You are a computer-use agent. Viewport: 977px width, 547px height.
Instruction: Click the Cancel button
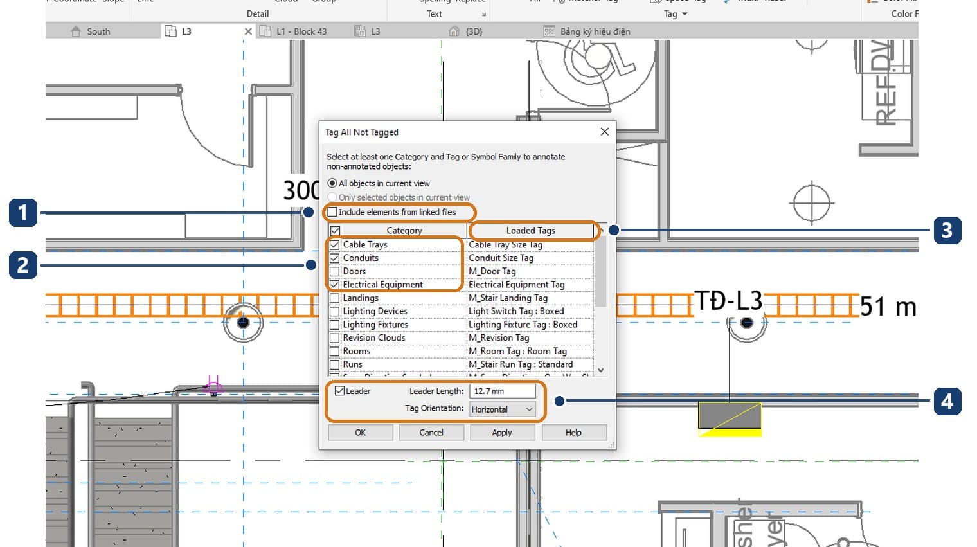pos(431,433)
